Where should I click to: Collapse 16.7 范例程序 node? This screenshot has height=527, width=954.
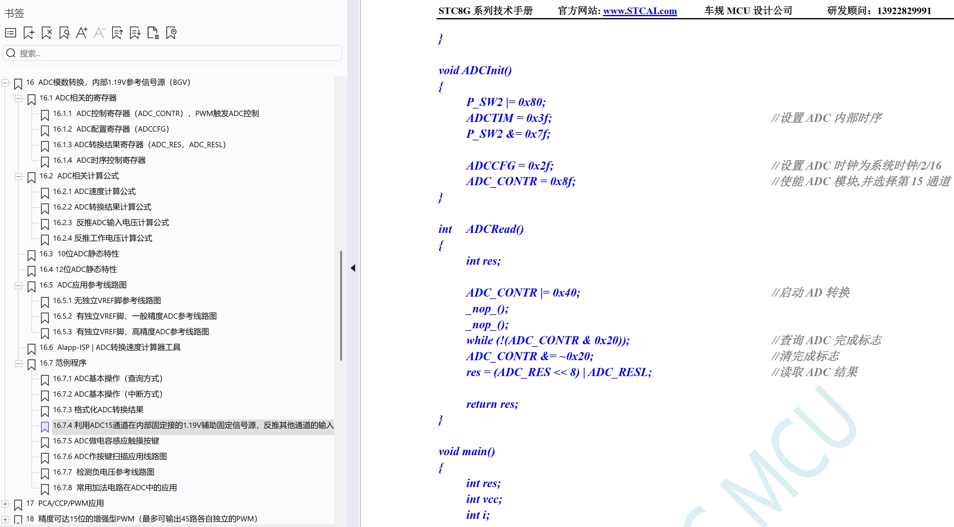(x=18, y=363)
